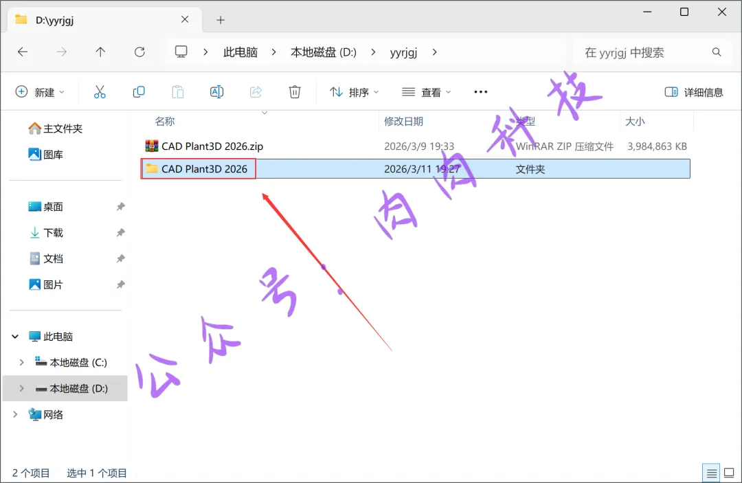Open 图库 in the sidebar

pyautogui.click(x=46, y=155)
